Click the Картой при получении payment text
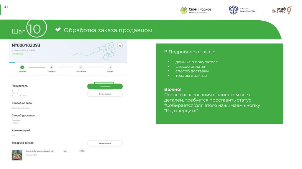This screenshot has width=302, height=169. (x=20, y=108)
